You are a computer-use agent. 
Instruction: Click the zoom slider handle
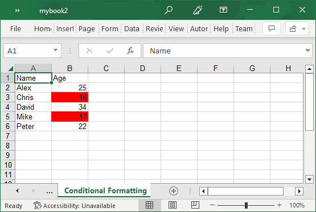(x=246, y=205)
